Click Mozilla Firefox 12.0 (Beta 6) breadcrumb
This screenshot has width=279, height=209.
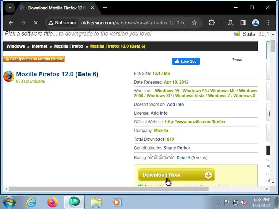[118, 46]
